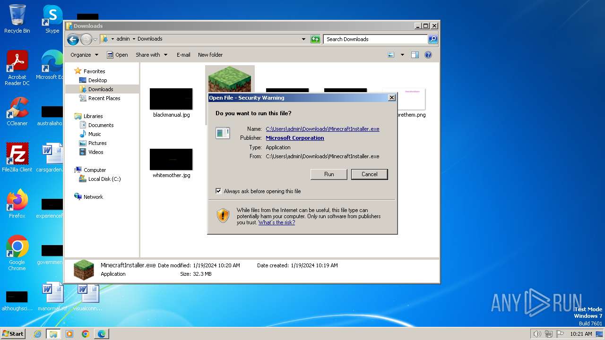The height and width of the screenshot is (340, 605).
Task: Open Acrobat Reader DC shortcut
Action: 17,68
